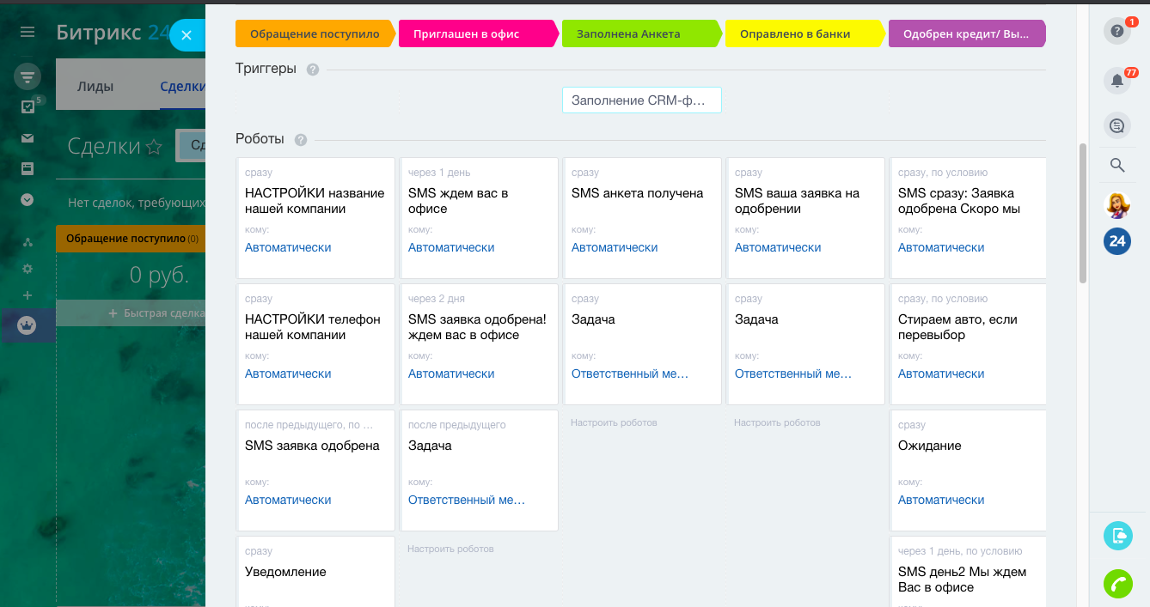Viewport: 1150px width, 607px height.
Task: Open the hamburger menu in left sidebar
Action: click(x=28, y=33)
